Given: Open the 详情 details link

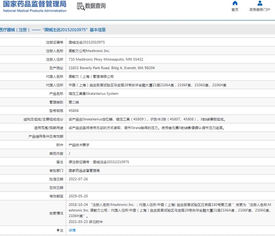Looking at the screenshot, I should [72, 230].
